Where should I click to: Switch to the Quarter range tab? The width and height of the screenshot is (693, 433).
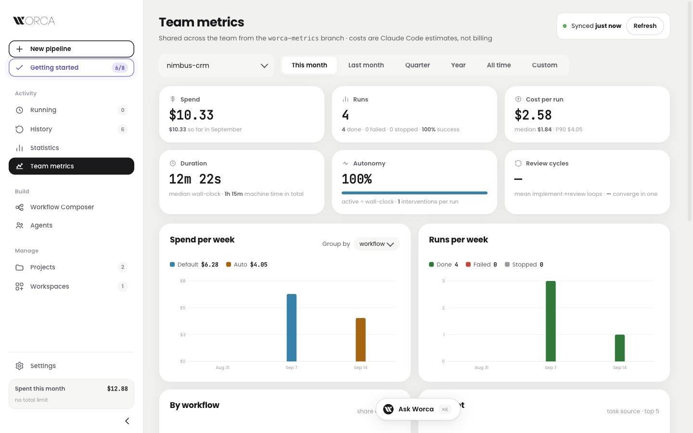(418, 65)
